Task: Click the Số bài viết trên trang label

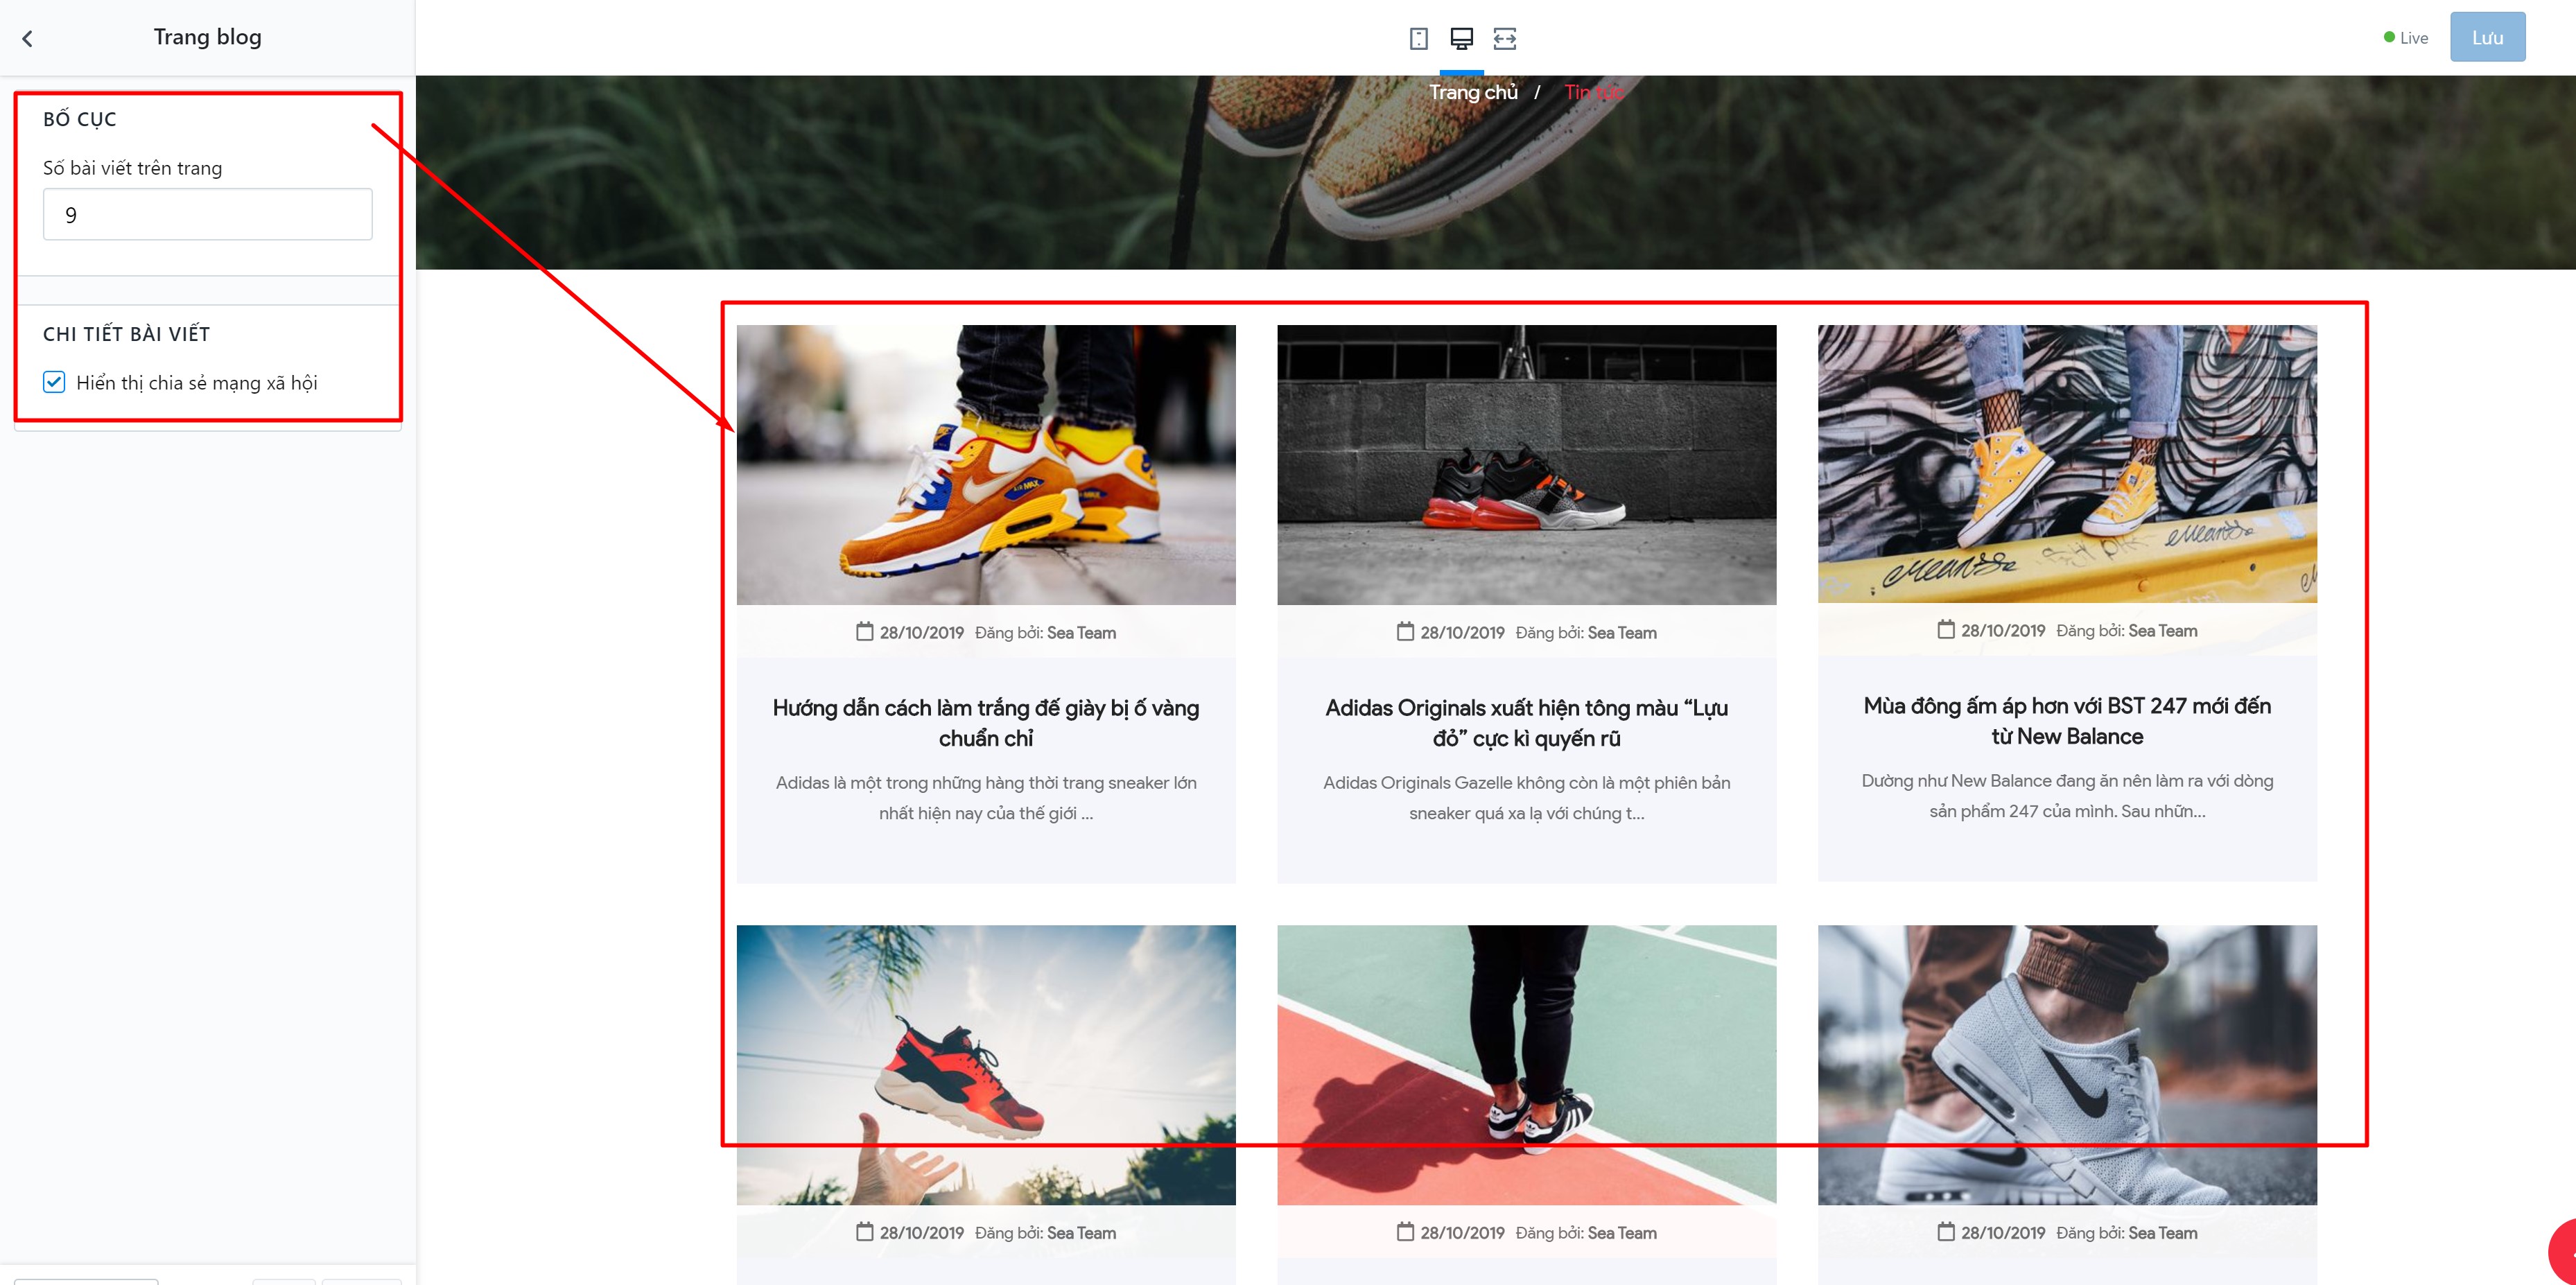Action: pyautogui.click(x=132, y=168)
